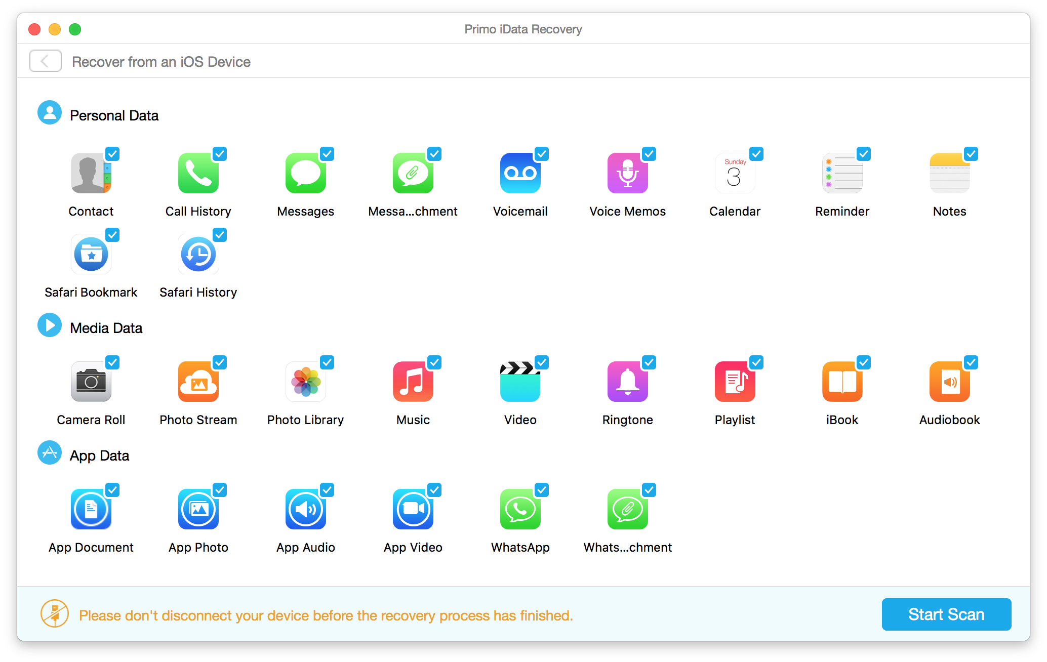Select the App Video camera icon

[x=413, y=509]
